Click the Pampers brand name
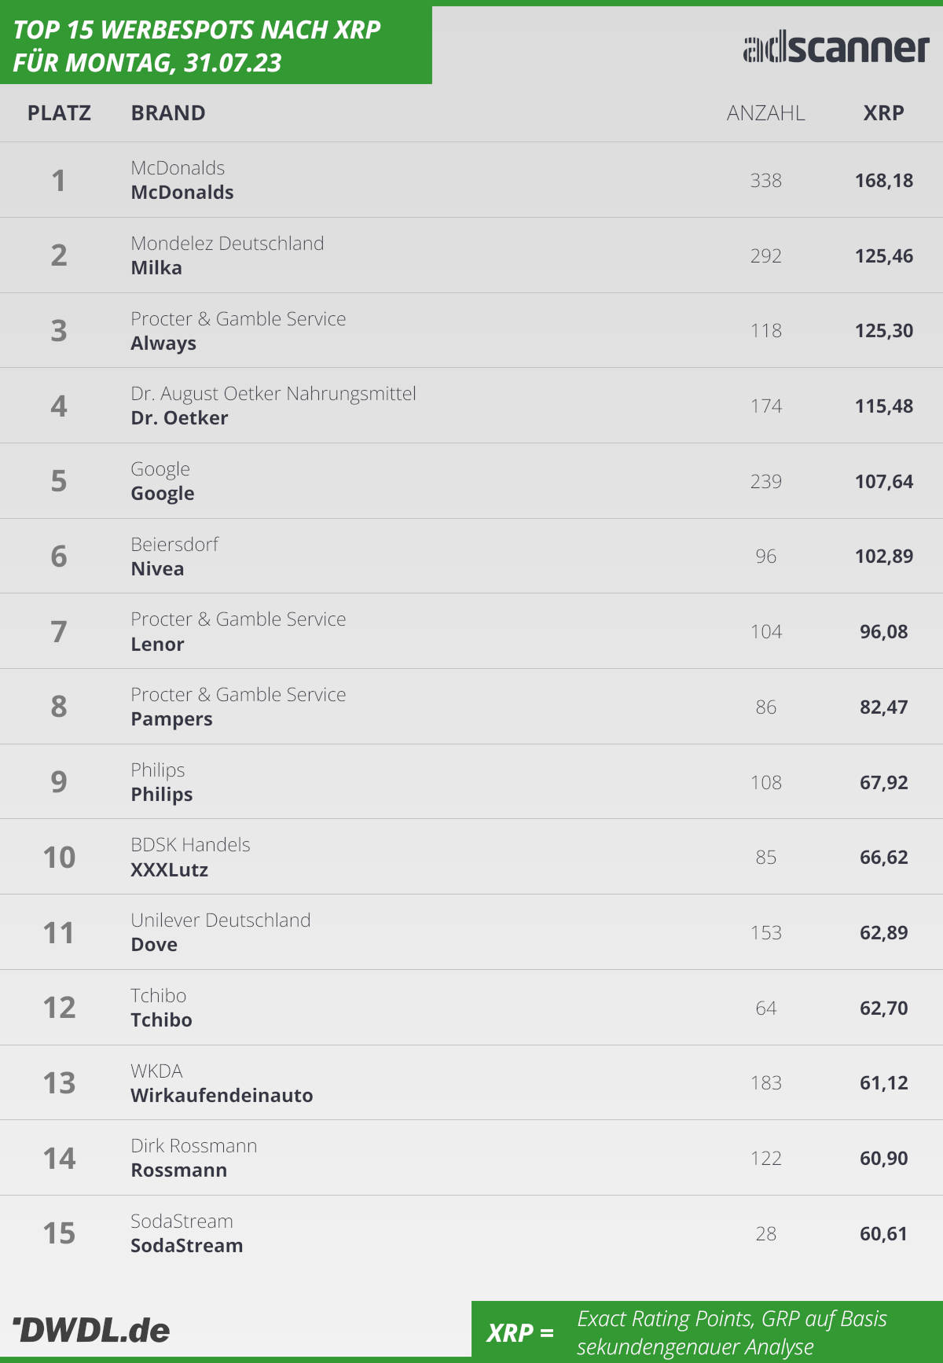943x1363 pixels. pos(171,719)
